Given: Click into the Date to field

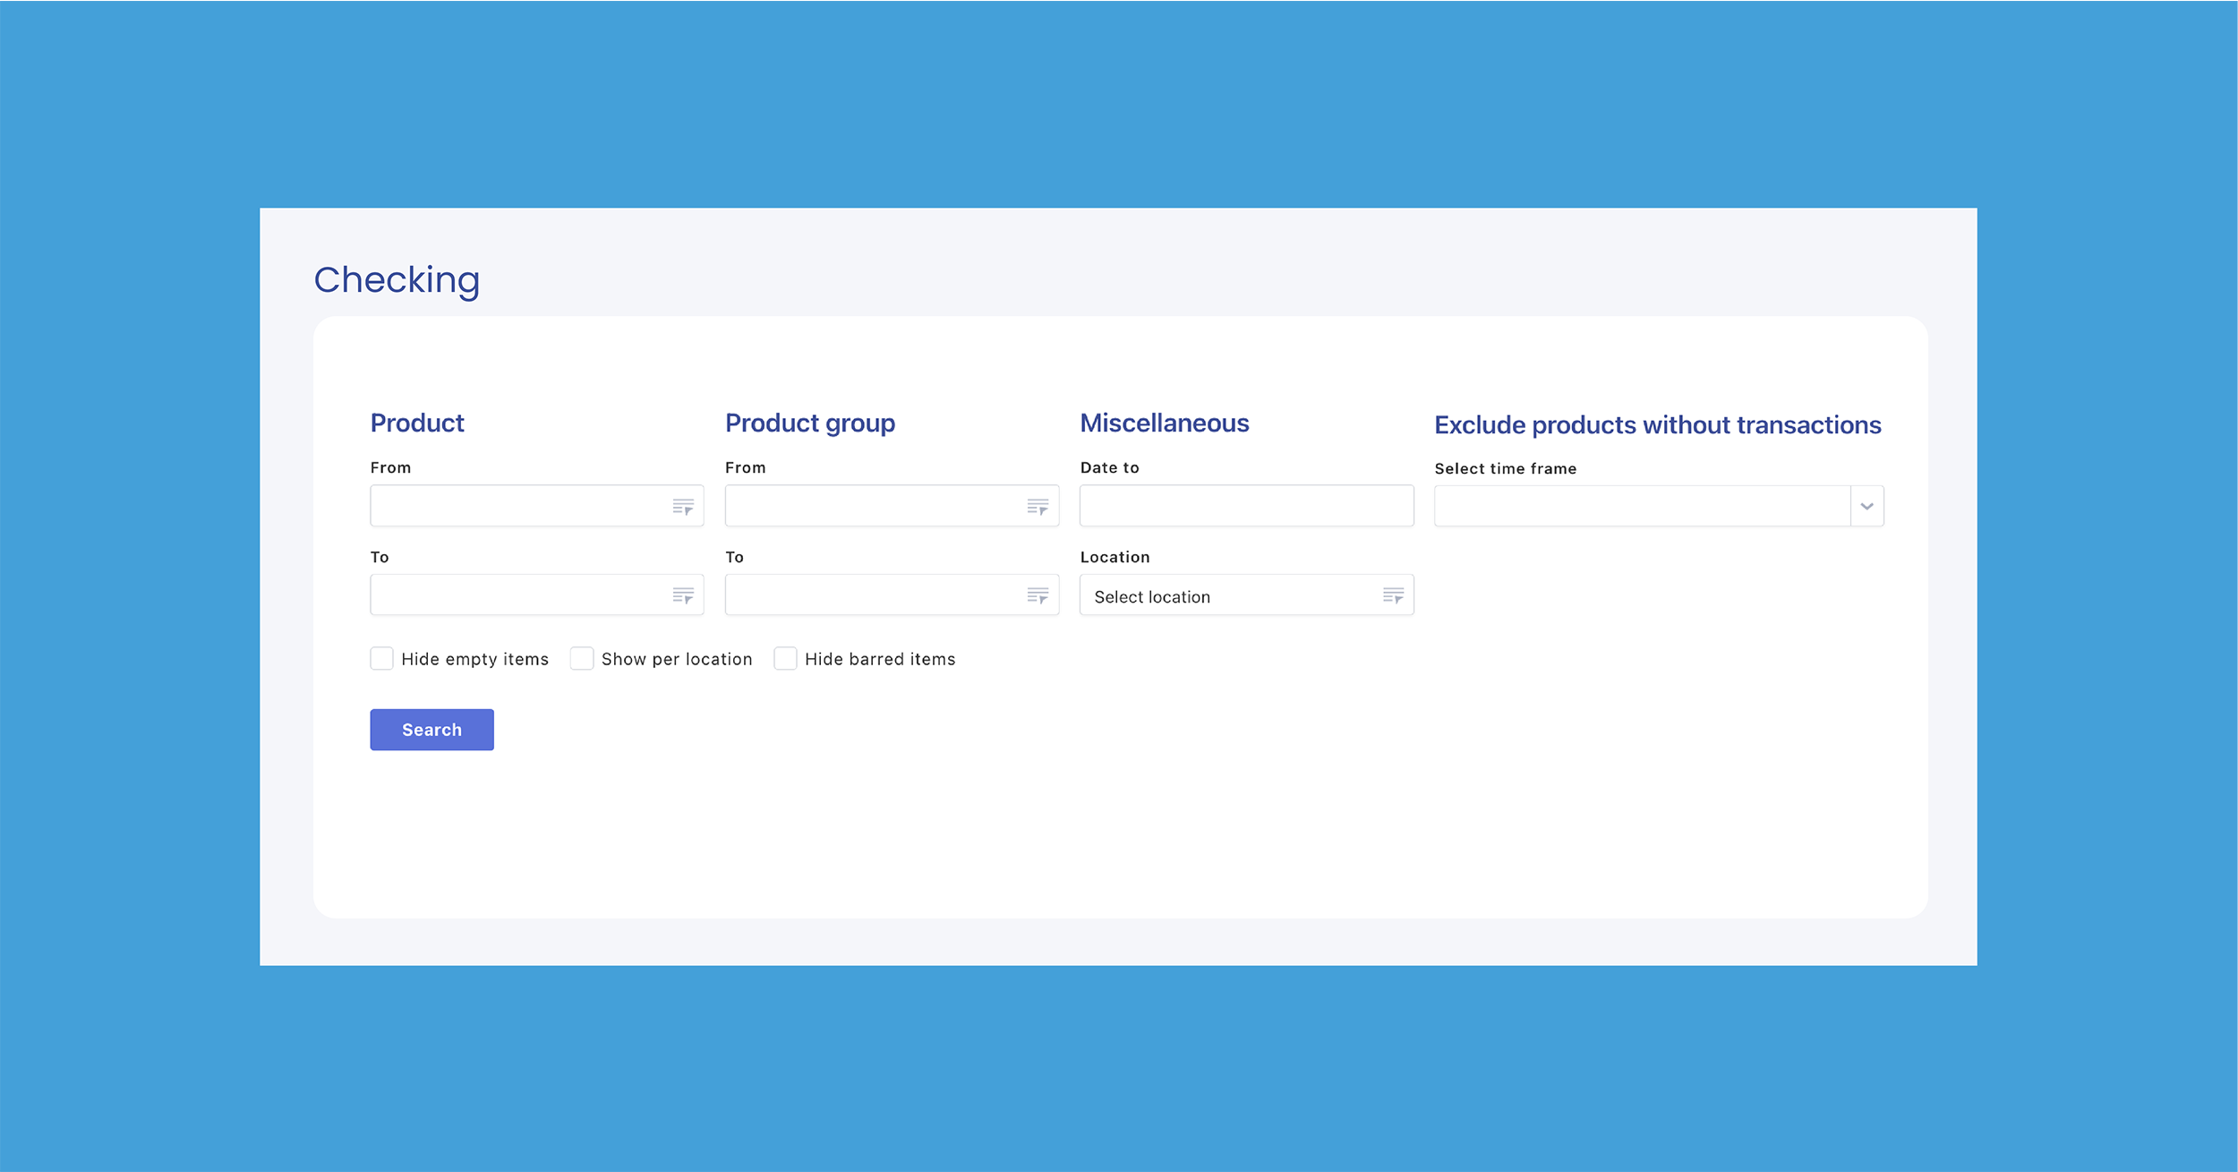Looking at the screenshot, I should [1247, 506].
